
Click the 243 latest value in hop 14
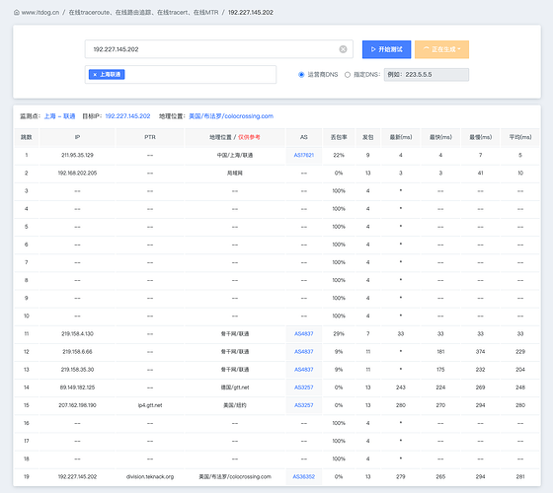coord(401,387)
